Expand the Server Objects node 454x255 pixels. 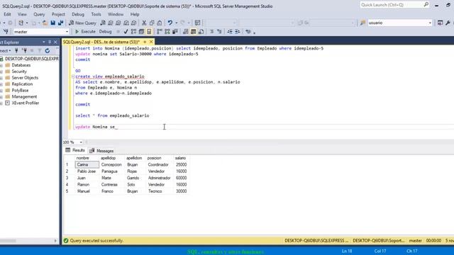coord(1,78)
